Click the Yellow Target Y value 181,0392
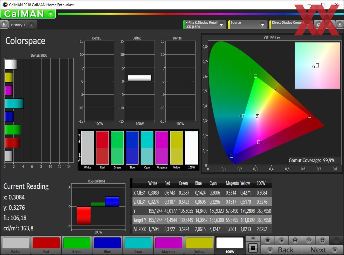344x255 pixels. pos(247,220)
